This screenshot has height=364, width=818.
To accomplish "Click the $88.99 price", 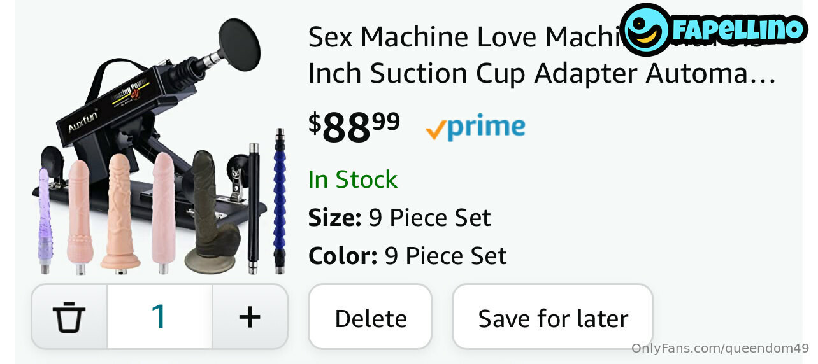I will (x=354, y=126).
